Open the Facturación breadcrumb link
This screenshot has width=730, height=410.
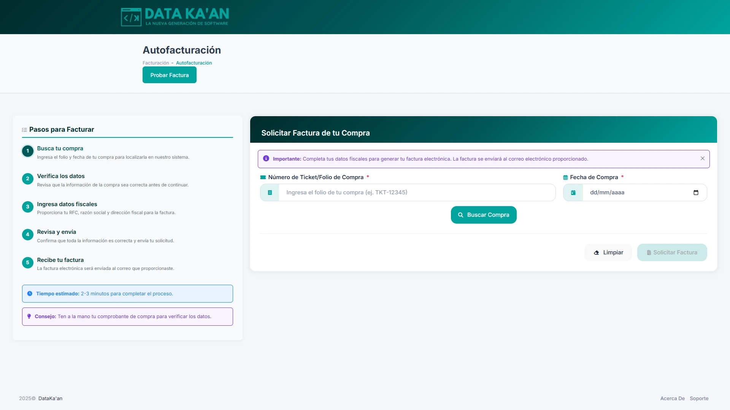coord(156,63)
